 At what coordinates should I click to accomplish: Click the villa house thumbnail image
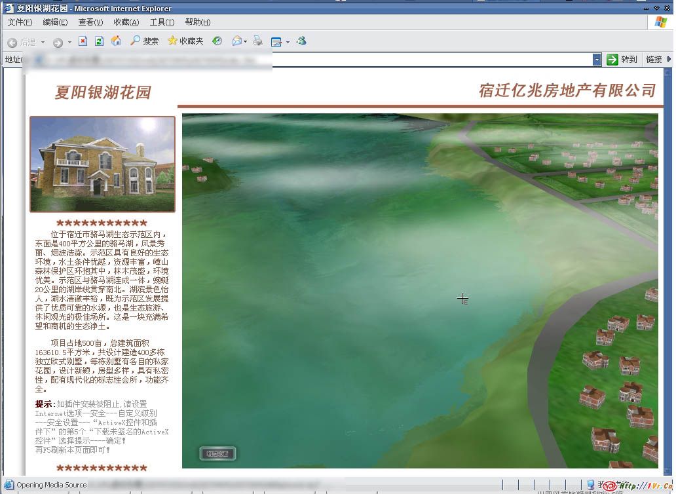pos(102,164)
